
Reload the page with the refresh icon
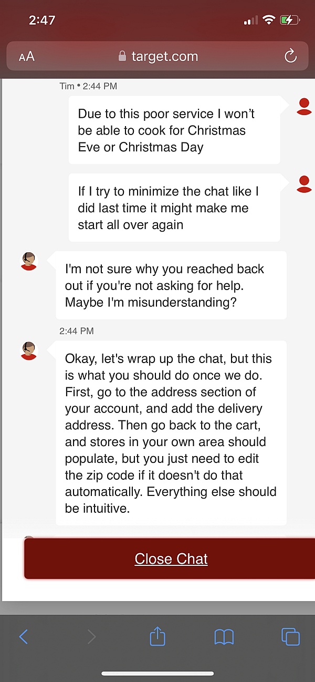pyautogui.click(x=290, y=56)
